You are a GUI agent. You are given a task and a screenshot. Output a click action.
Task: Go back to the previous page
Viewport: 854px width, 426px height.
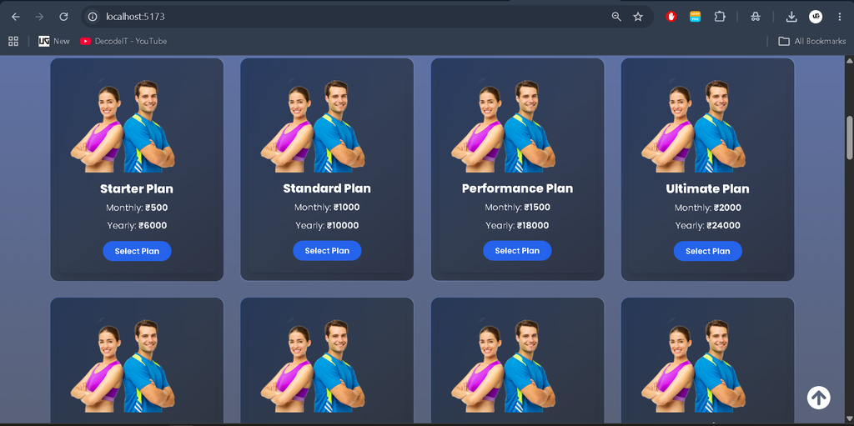click(x=16, y=17)
